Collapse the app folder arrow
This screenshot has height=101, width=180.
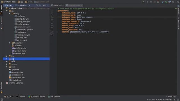click(x=7, y=11)
